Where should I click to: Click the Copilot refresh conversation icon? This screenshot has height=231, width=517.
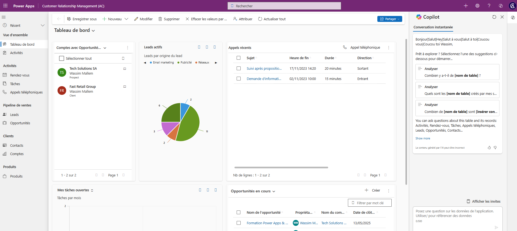tap(494, 17)
